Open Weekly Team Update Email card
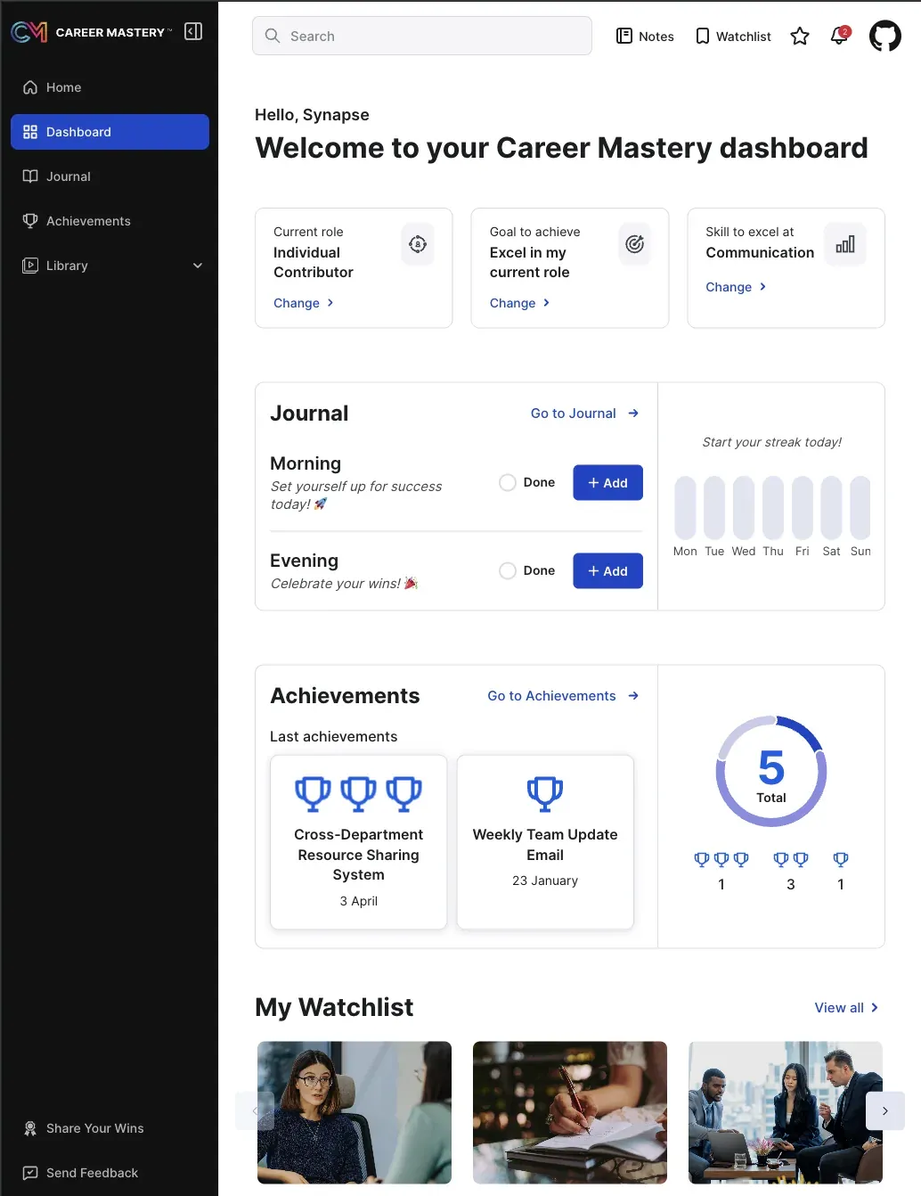 click(x=545, y=842)
